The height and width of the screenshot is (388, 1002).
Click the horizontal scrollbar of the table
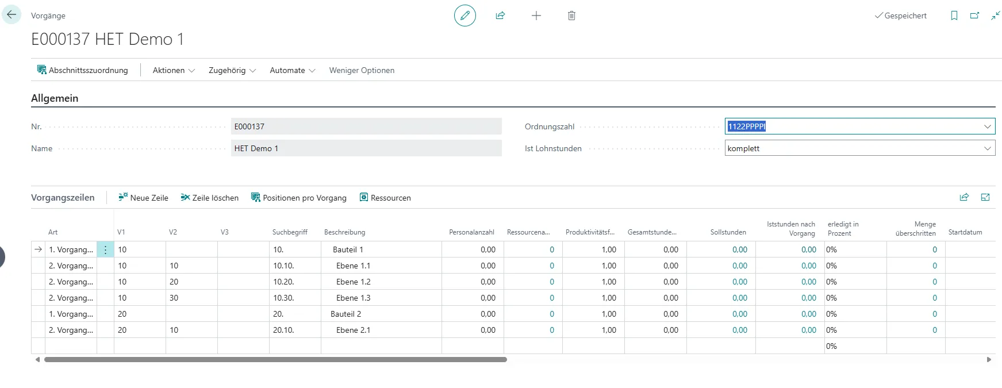[x=275, y=360]
